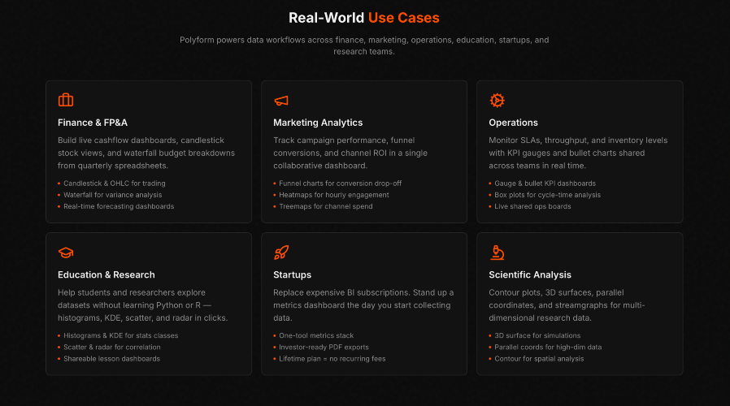730x406 pixels.
Task: Click the 'Education & Research' card title
Action: tap(106, 274)
